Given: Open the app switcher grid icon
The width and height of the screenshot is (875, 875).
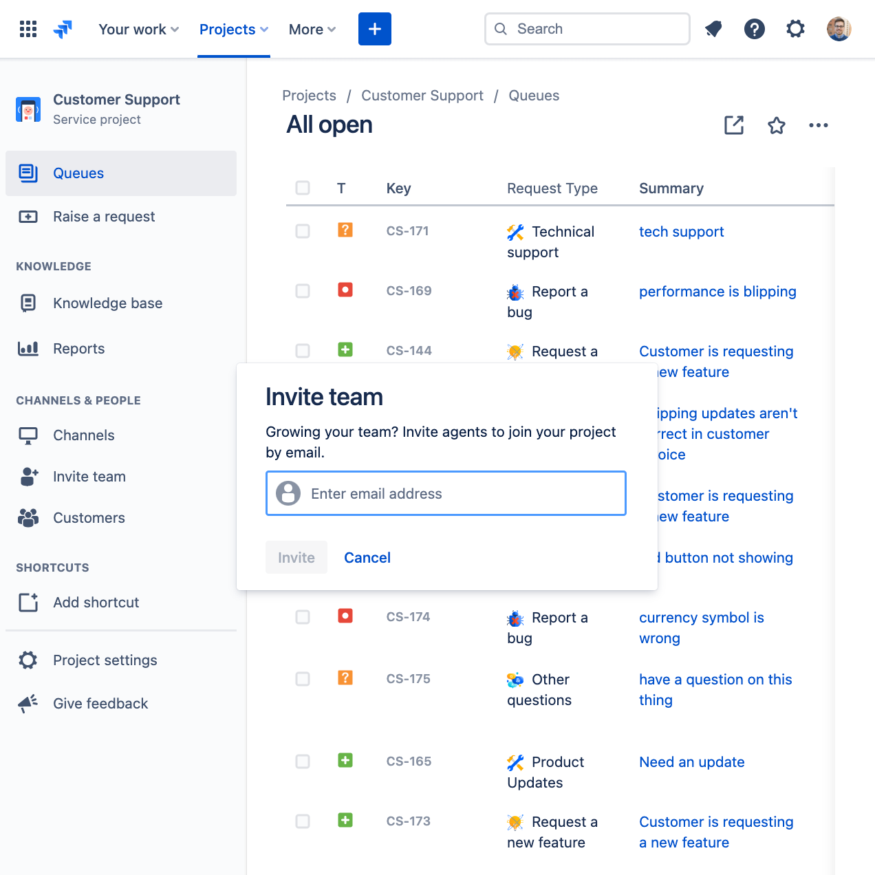Looking at the screenshot, I should [x=28, y=29].
